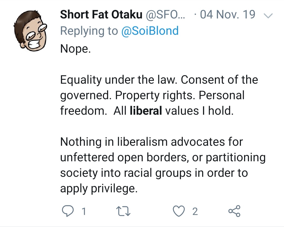Screen dimensions: 284x227
Task: Click the like count number 2
Action: tap(195, 211)
